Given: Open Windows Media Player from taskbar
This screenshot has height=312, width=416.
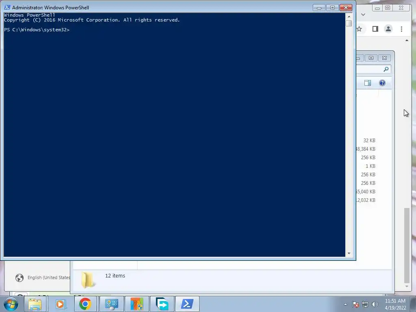Looking at the screenshot, I should pos(60,304).
